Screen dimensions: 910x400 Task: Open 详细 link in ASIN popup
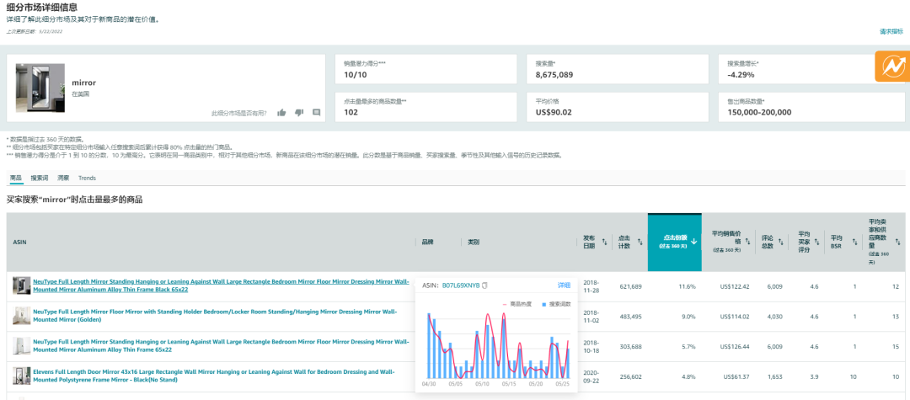[564, 285]
